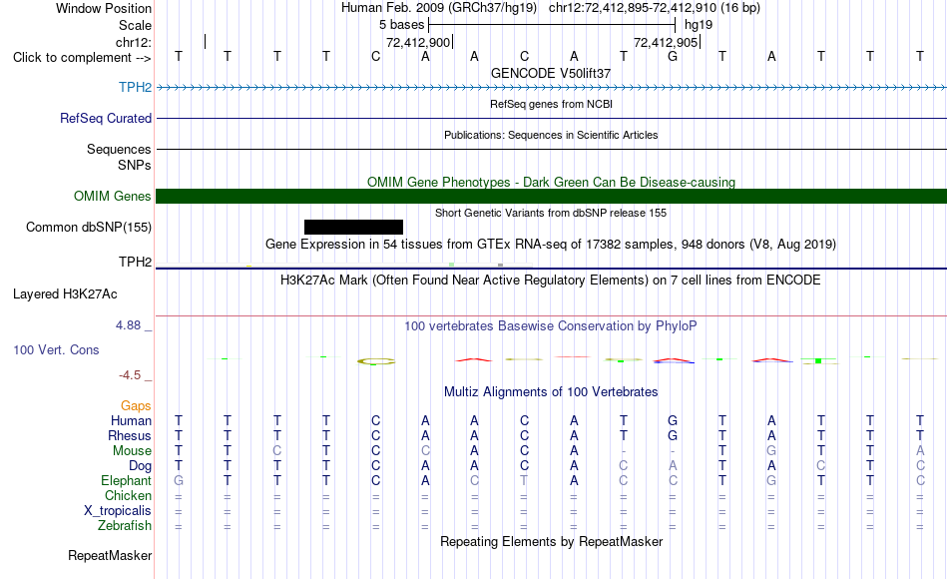The height and width of the screenshot is (579, 948).
Task: Click '100 vertebrates Basewise Conservation by PhyloP' title
Action: (x=551, y=326)
